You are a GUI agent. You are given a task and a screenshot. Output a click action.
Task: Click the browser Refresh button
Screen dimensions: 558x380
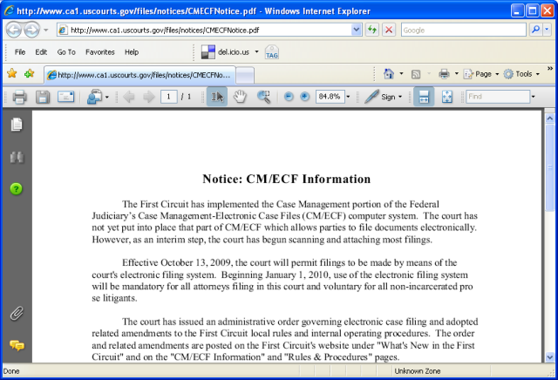pyautogui.click(x=372, y=30)
